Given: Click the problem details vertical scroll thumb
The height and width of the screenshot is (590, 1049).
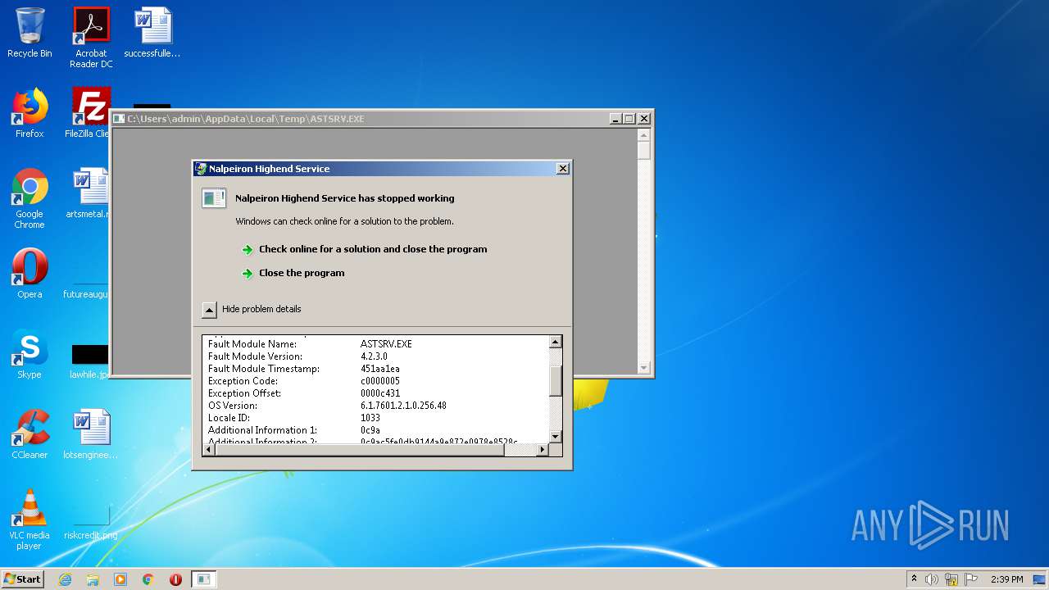Looking at the screenshot, I should pos(556,381).
